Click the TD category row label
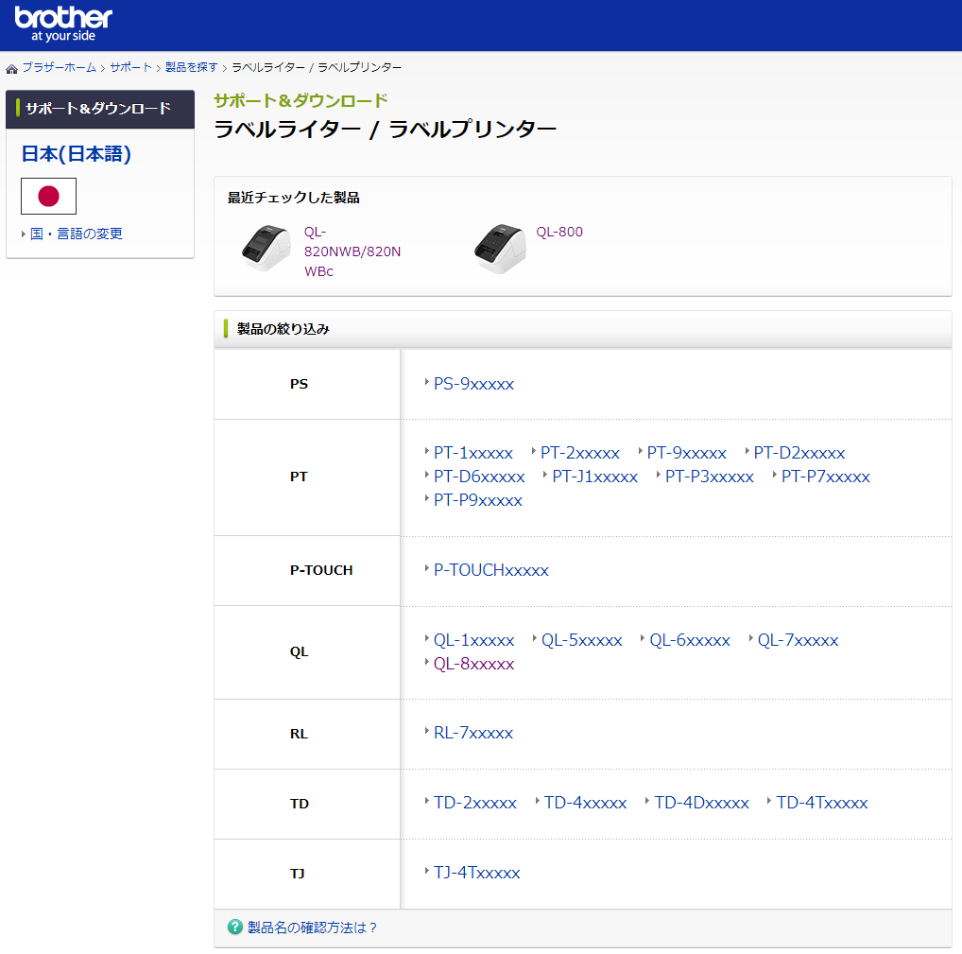Viewport: 962px width, 954px height. coord(299,805)
